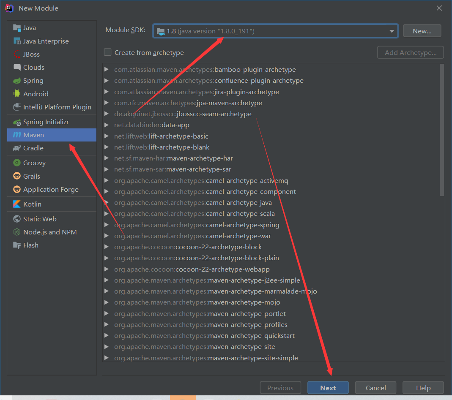Choose Application Forge text entry

(x=51, y=190)
